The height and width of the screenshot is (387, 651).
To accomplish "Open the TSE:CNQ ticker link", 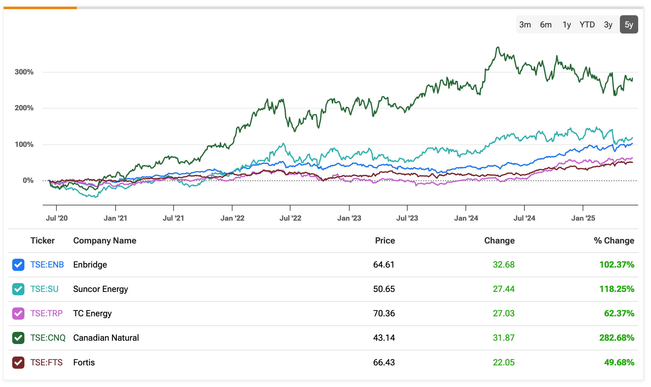I will [48, 338].
